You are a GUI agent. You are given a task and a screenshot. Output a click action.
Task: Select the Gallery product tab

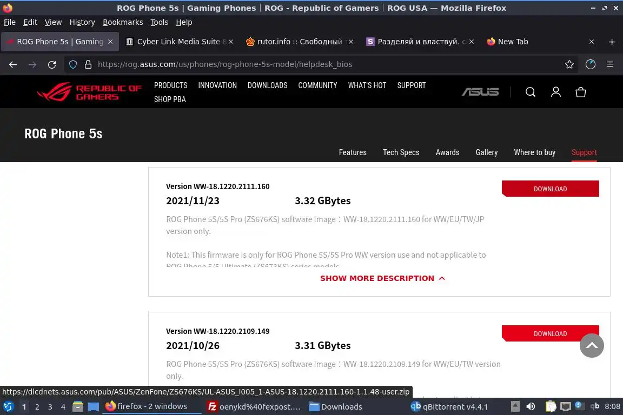(x=486, y=152)
